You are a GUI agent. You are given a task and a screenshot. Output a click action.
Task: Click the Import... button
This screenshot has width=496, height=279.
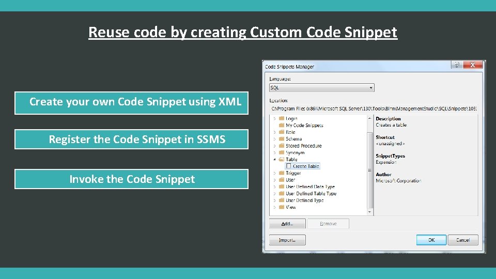click(287, 240)
